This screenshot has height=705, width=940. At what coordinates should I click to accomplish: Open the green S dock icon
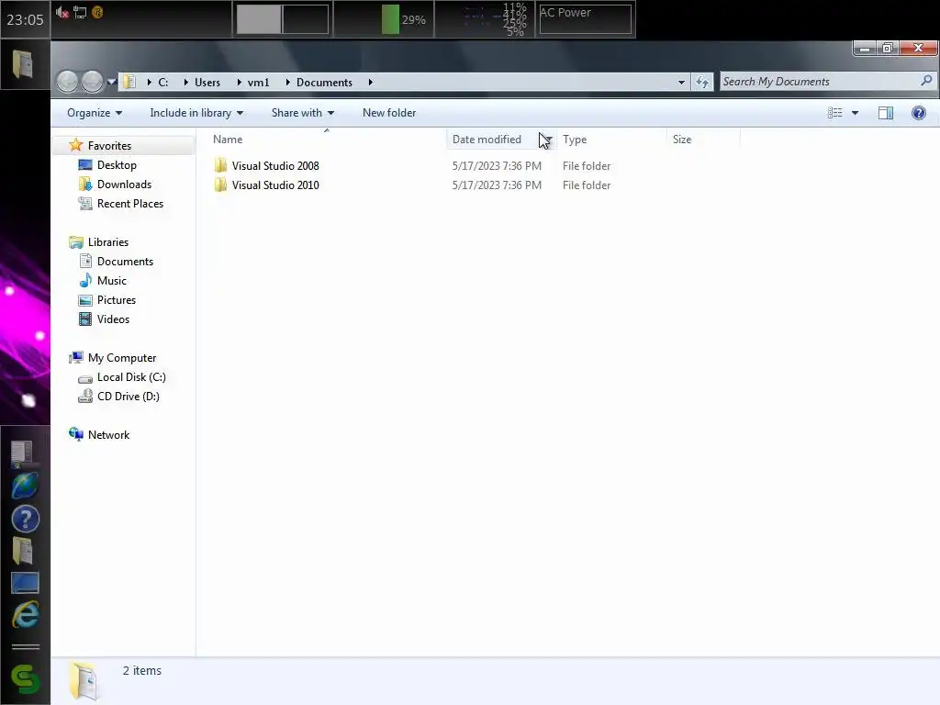(x=25, y=678)
